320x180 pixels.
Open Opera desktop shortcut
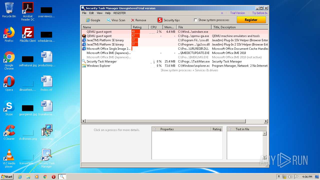[x=9, y=83]
